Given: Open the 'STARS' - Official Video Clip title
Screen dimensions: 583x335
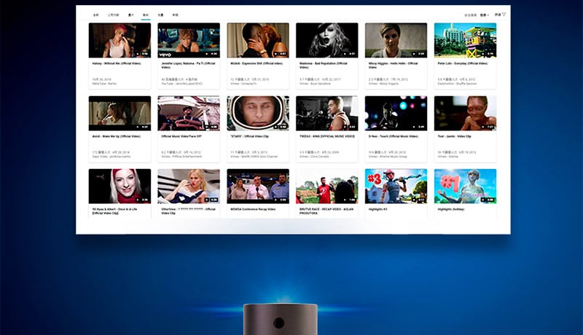Looking at the screenshot, I should 249,136.
